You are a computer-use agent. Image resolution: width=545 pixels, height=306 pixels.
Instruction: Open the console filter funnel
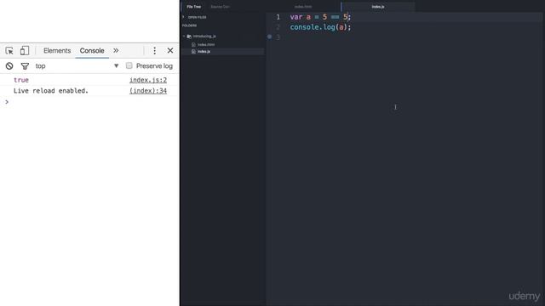[25, 66]
